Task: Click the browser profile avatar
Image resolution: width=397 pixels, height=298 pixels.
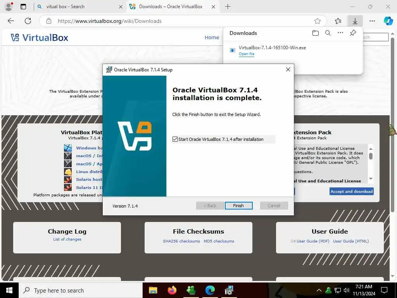Action: 9,7
